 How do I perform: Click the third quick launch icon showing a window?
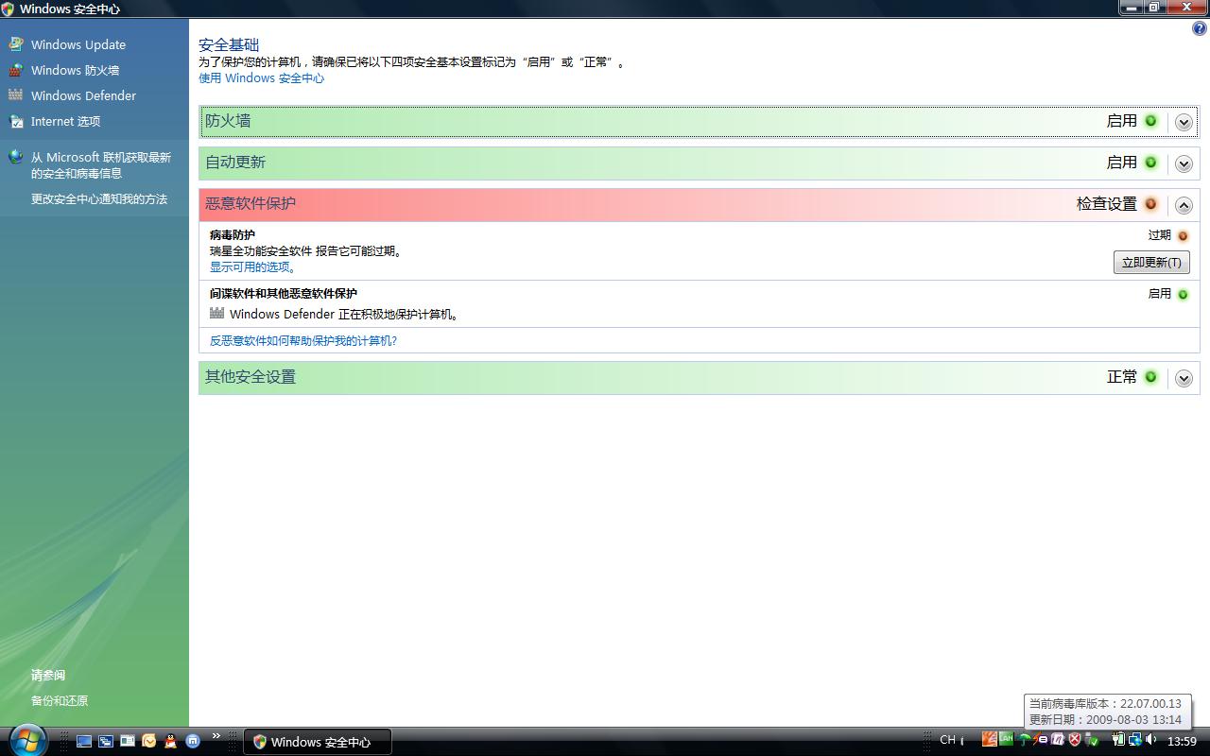[x=128, y=742]
